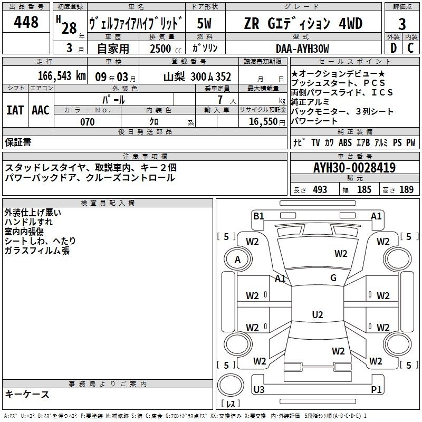
Task: Select the model code DAA-AYH30W
Action: coord(302,49)
